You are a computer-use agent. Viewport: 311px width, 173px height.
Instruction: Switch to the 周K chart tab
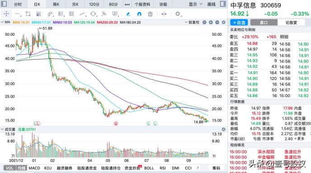56,4
